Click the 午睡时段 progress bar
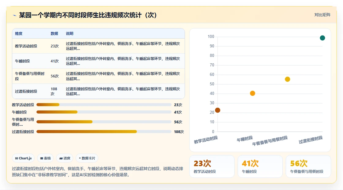This screenshot has height=190, width=343. [104, 112]
